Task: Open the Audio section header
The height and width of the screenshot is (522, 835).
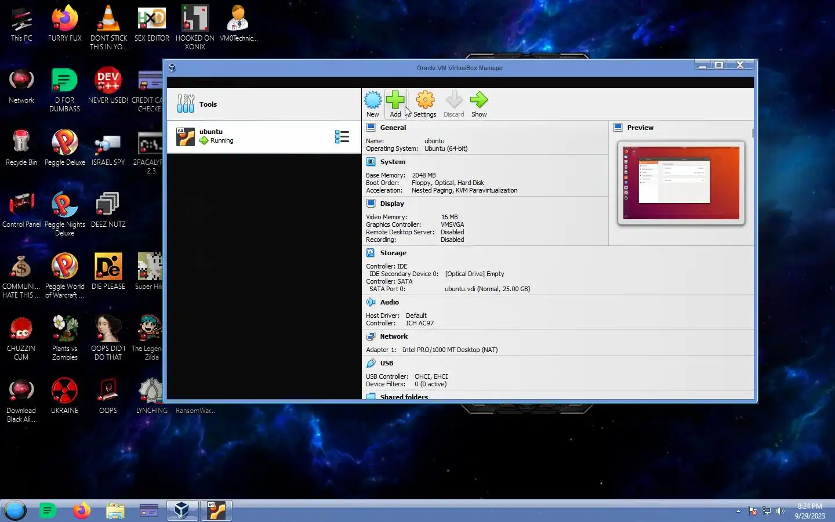Action: point(390,302)
